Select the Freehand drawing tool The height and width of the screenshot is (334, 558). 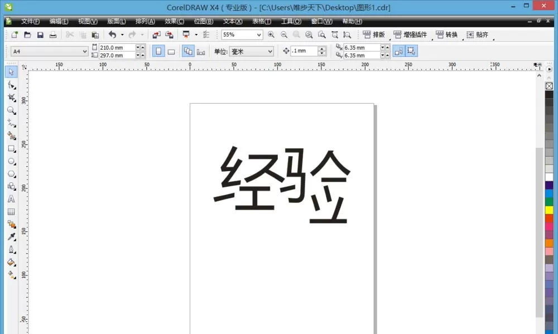coord(11,123)
